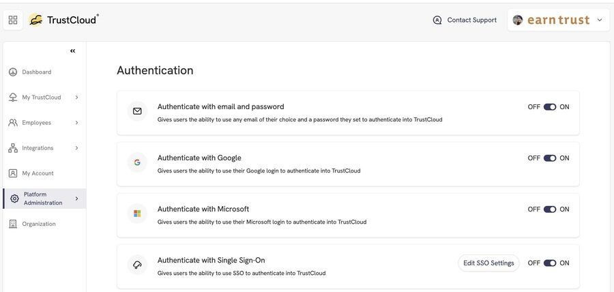Toggle Authenticate with Microsoft switch

[550, 209]
